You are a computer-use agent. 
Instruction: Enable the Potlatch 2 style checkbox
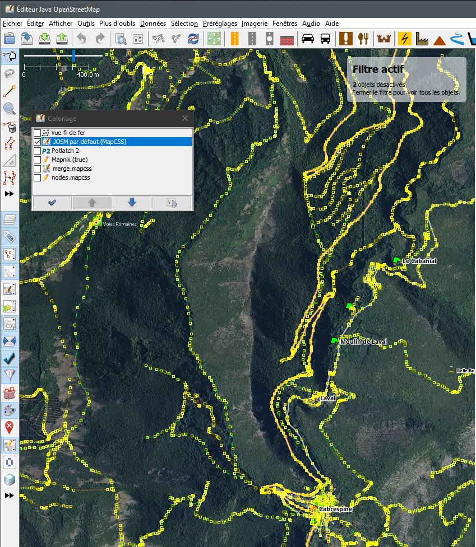(38, 151)
